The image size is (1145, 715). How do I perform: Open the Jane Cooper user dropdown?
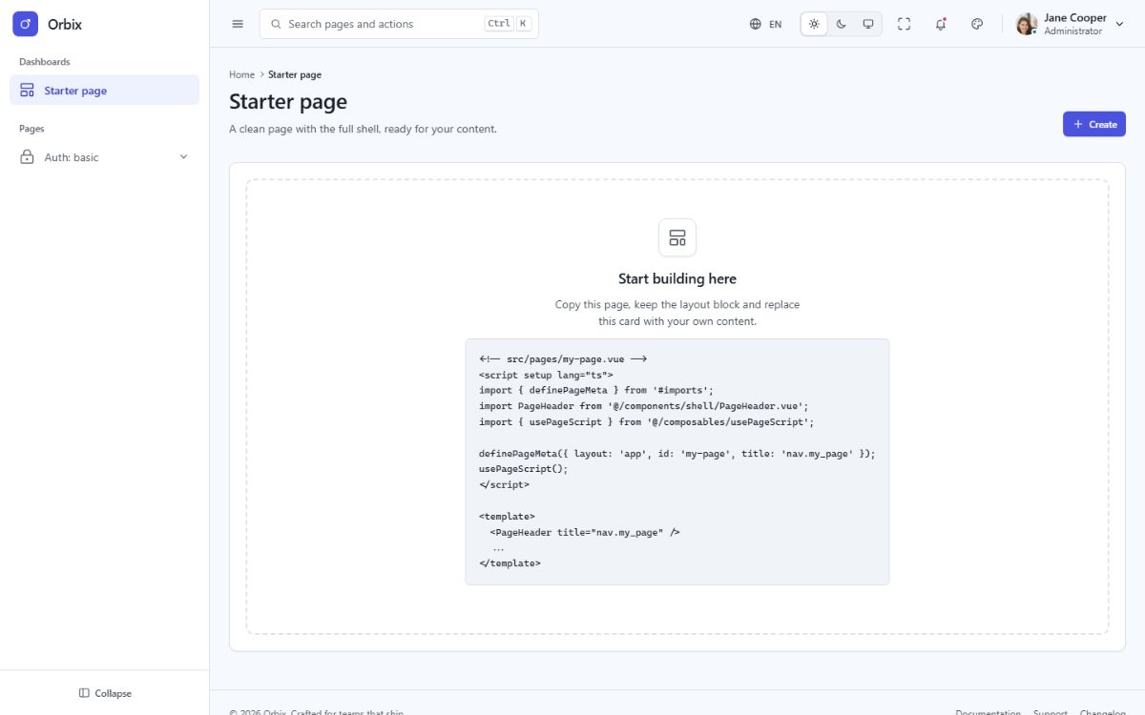1072,24
